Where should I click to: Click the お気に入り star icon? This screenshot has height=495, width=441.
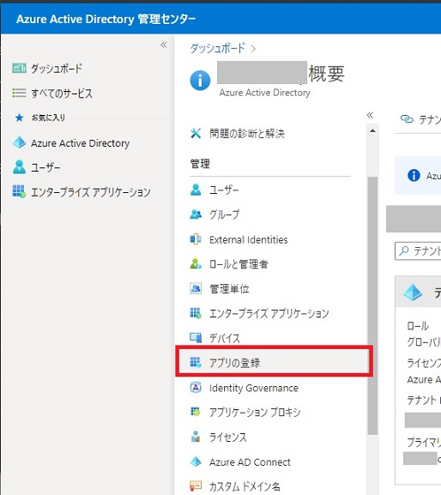pyautogui.click(x=19, y=118)
